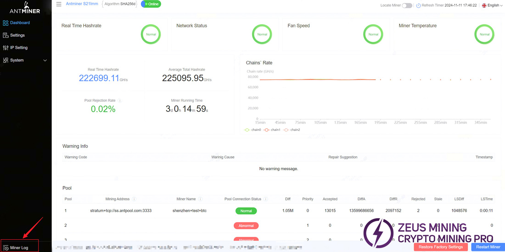Click the English flag icon
The image size is (505, 252).
[x=484, y=5]
